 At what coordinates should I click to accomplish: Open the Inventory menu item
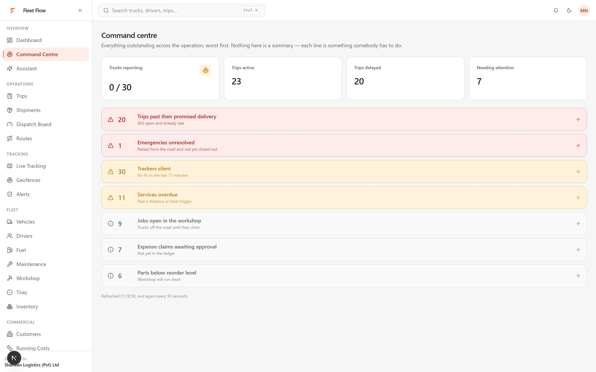[x=46, y=307]
